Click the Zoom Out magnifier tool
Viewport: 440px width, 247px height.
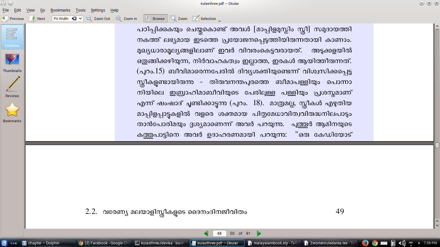click(x=98, y=19)
